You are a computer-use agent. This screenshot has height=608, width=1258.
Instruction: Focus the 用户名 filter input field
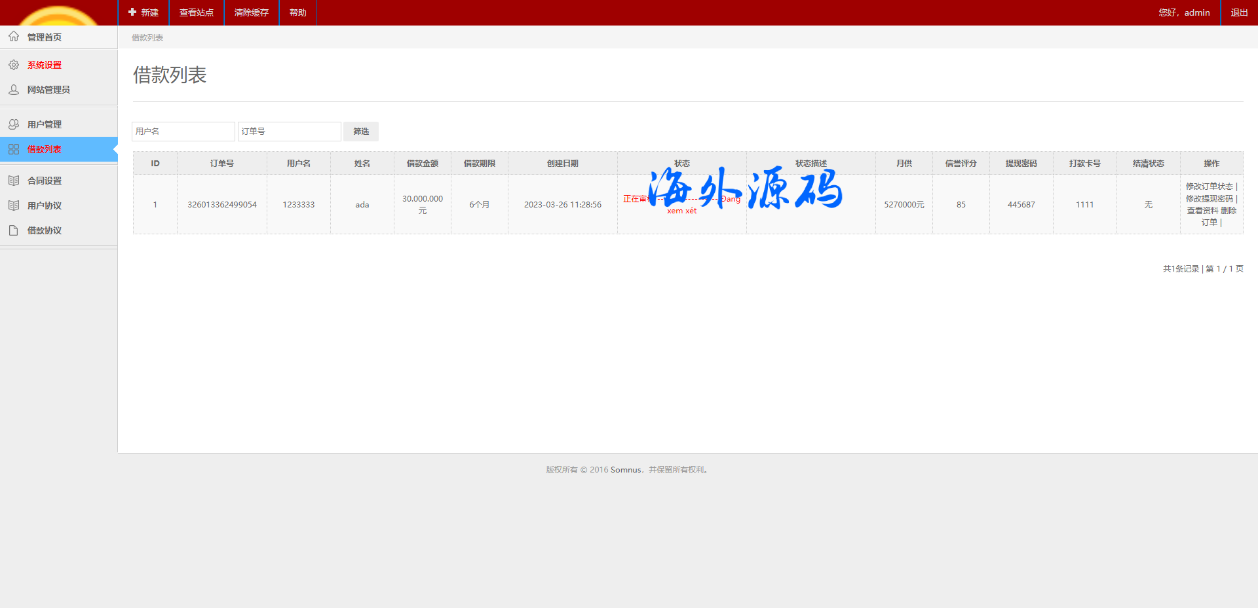click(183, 132)
